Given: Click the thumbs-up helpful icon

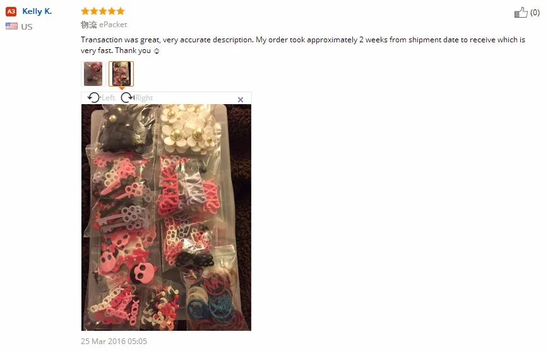Looking at the screenshot, I should 521,13.
